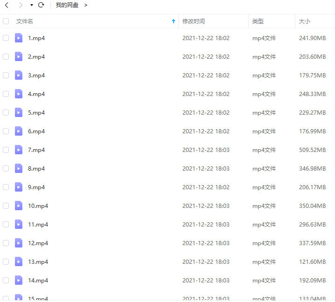335x302 pixels.
Task: Click size value 176.99MB
Action: [312, 131]
